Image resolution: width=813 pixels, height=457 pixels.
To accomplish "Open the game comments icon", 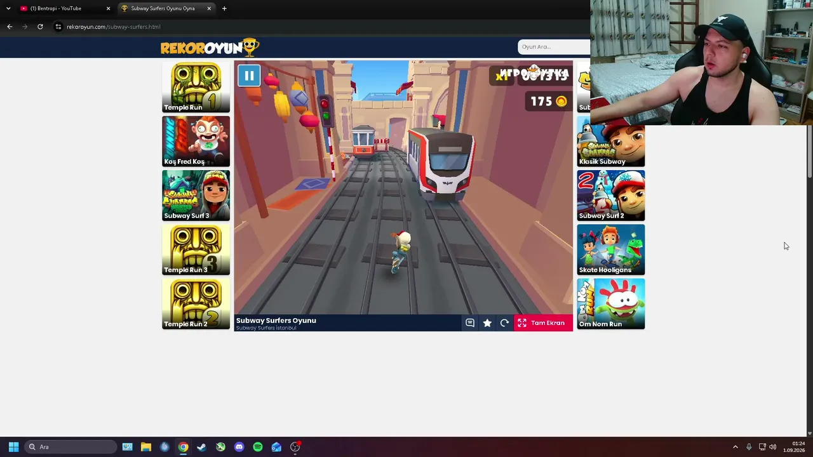I will 470,323.
